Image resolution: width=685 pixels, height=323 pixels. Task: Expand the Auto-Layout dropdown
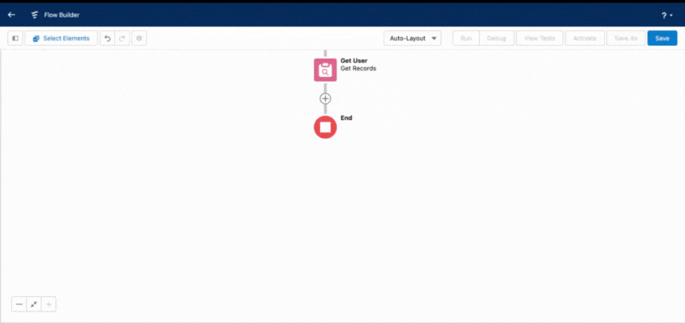pos(412,38)
